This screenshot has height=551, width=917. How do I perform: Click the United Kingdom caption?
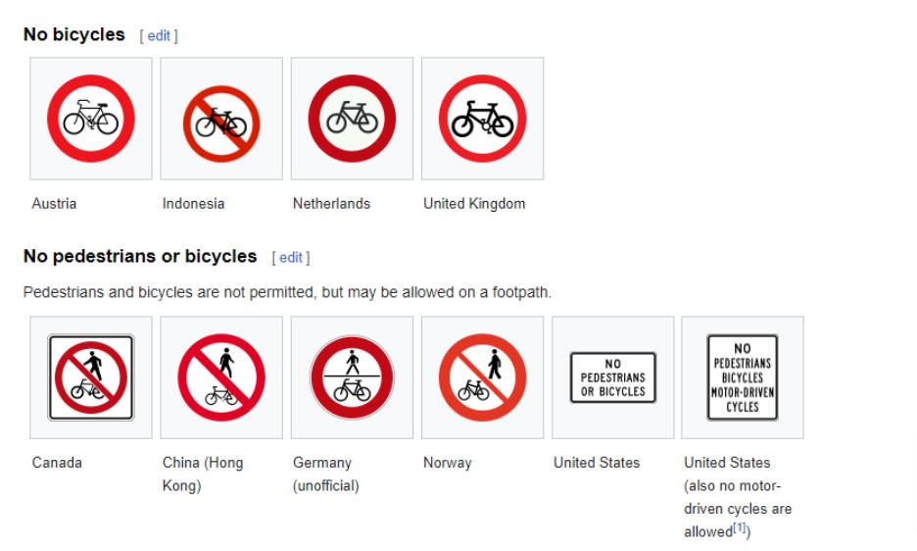click(x=474, y=204)
